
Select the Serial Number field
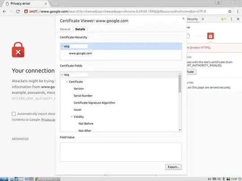click(83, 96)
